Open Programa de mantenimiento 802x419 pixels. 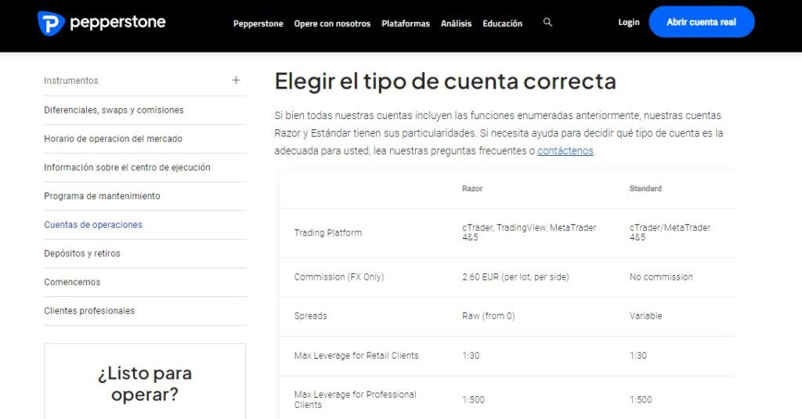click(x=102, y=196)
